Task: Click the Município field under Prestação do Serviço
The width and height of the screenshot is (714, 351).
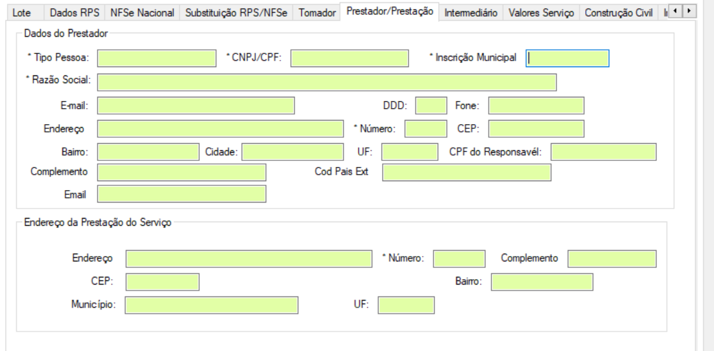Action: click(211, 305)
